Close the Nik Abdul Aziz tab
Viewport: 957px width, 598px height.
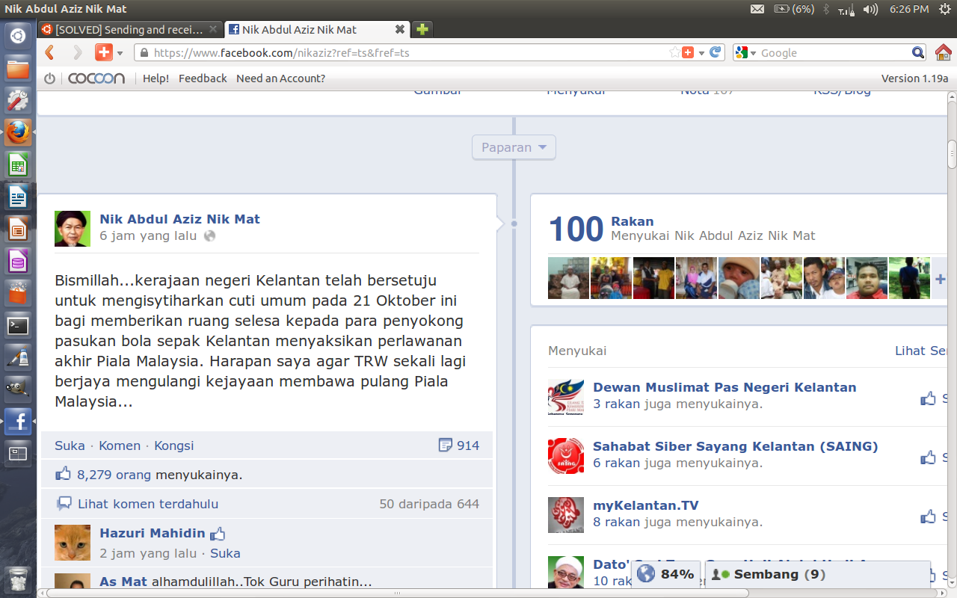[400, 30]
